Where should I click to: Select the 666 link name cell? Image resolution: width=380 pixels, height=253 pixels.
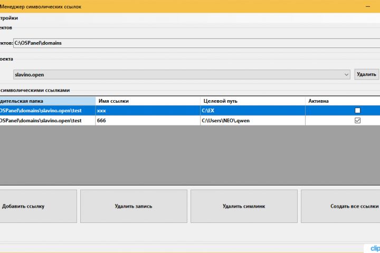(x=148, y=120)
